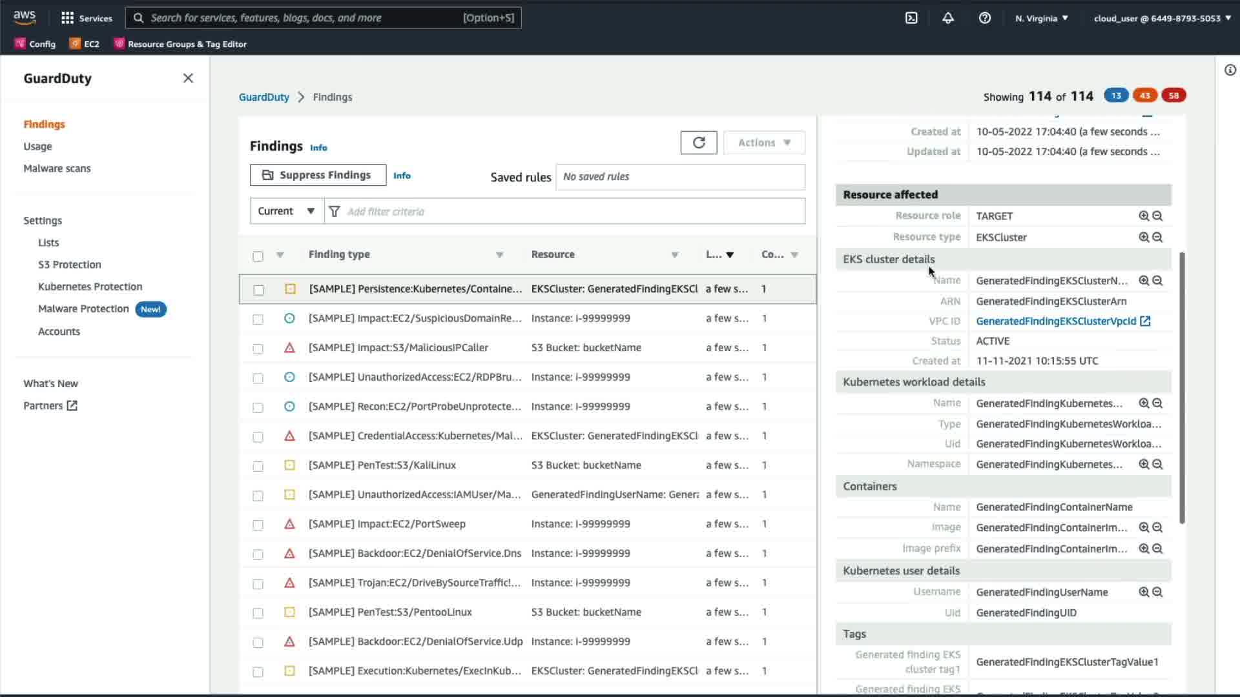The image size is (1240, 697).
Task: Click the red high severity count badge
Action: pos(1173,96)
